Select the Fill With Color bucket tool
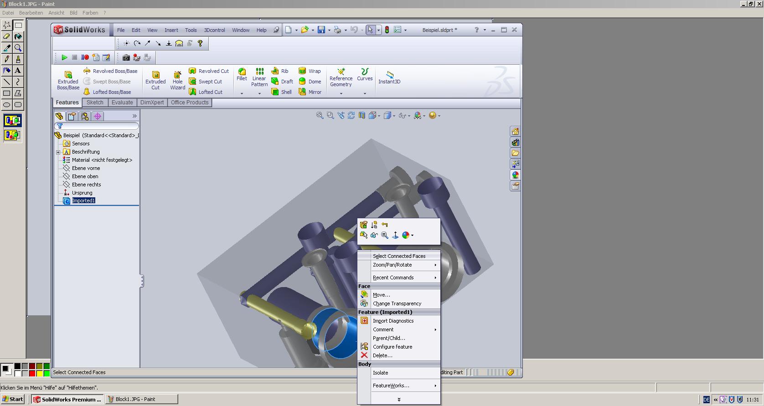Image resolution: width=764 pixels, height=406 pixels. (18, 36)
